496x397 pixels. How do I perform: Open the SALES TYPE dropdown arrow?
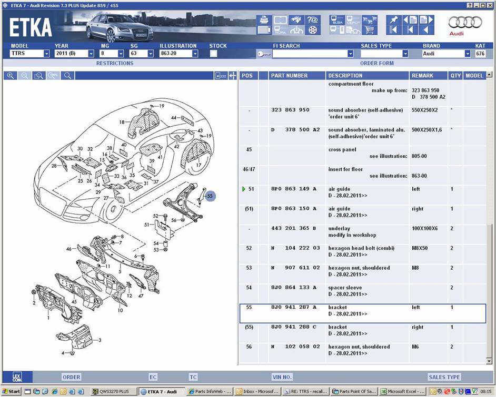click(x=405, y=54)
